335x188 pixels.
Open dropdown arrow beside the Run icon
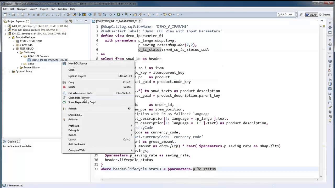[122, 14]
